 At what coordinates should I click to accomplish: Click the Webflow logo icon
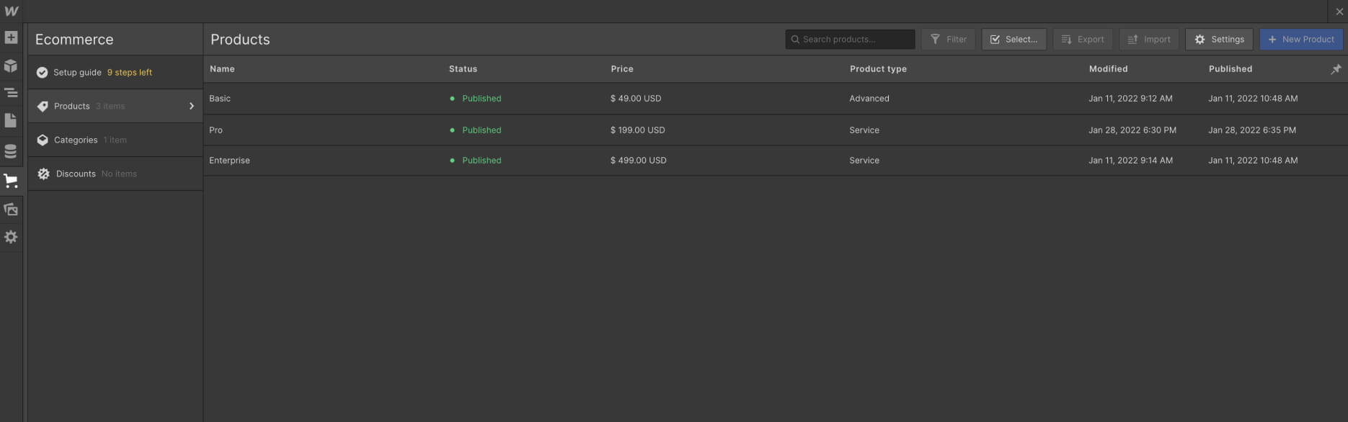coord(11,11)
